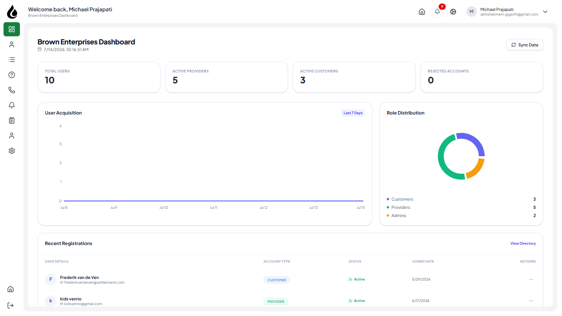The height and width of the screenshot is (316, 562).
Task: Click the User Details column header
Action: point(57,261)
